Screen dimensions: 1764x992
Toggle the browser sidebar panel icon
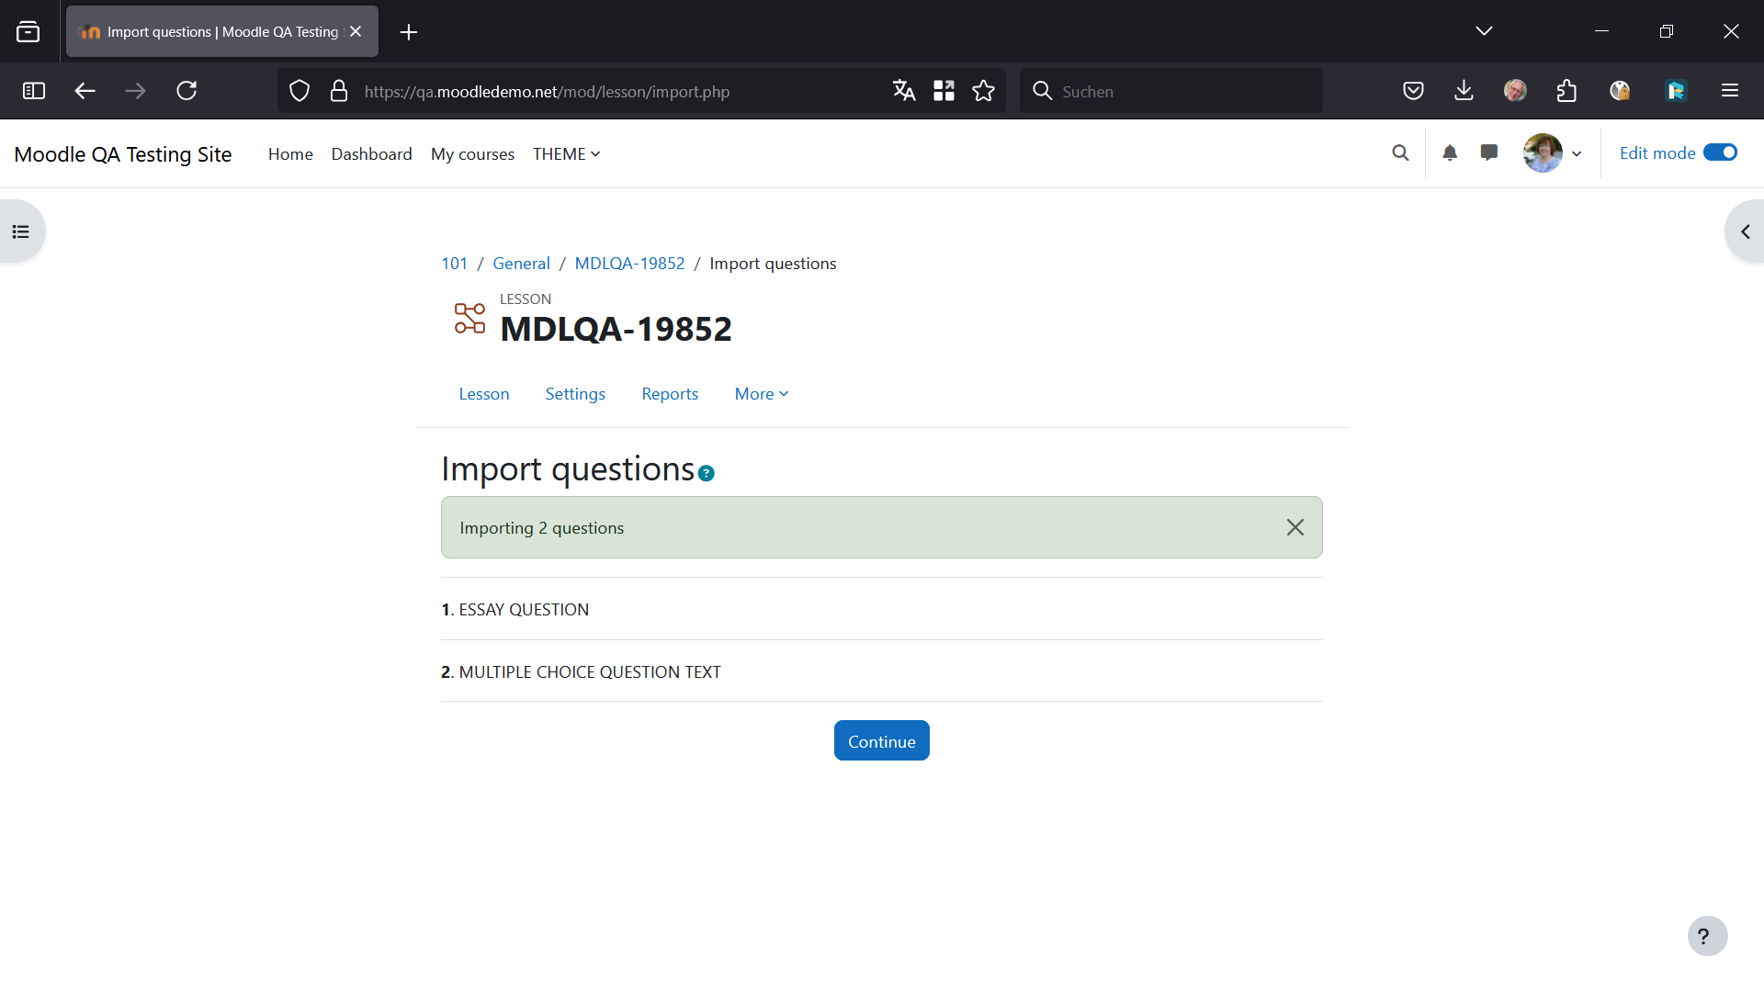pyautogui.click(x=34, y=91)
